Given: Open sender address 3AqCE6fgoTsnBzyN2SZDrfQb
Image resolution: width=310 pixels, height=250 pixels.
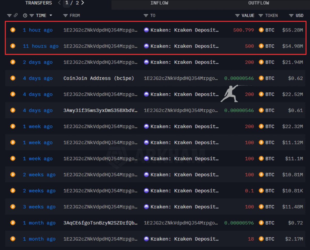Looking at the screenshot, I should click(x=100, y=223).
